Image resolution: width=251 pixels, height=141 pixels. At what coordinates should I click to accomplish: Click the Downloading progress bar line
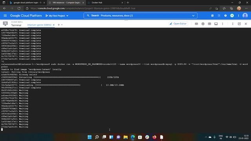[63, 85]
